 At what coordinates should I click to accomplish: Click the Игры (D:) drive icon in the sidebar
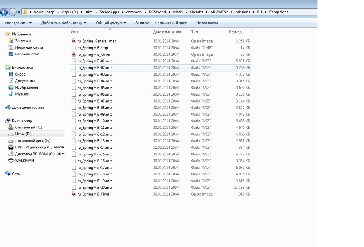click(11, 134)
